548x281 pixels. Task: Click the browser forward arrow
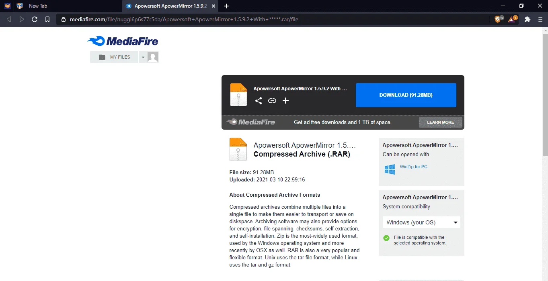[22, 19]
